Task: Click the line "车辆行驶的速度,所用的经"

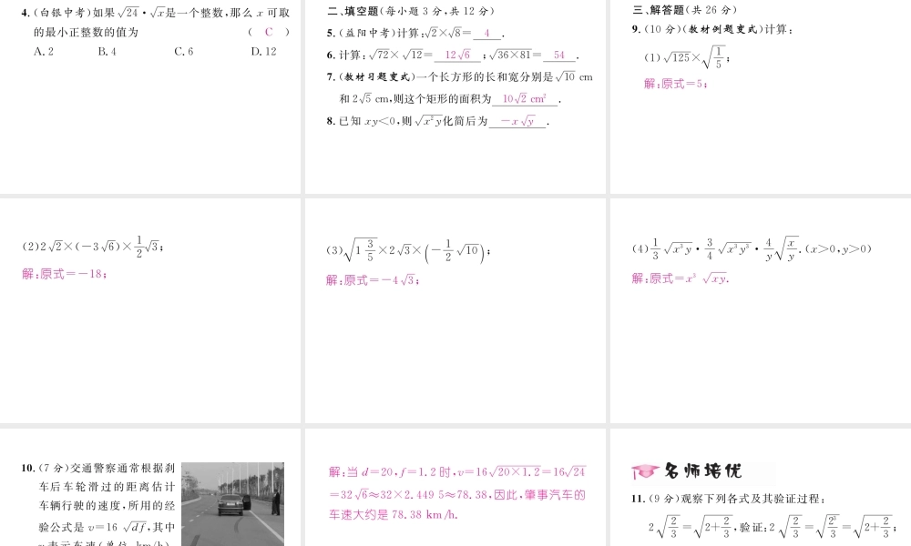Action: click(107, 505)
